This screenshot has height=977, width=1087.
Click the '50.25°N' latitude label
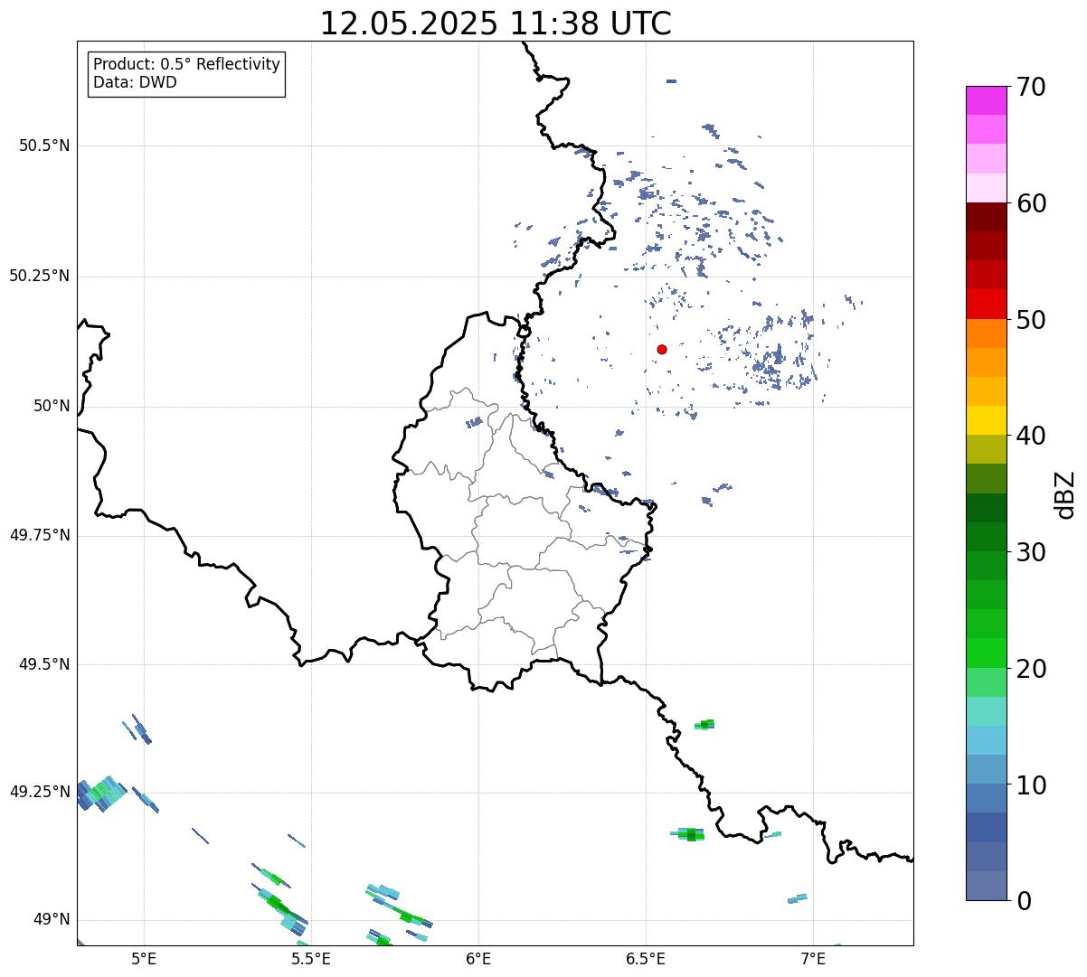pyautogui.click(x=40, y=276)
